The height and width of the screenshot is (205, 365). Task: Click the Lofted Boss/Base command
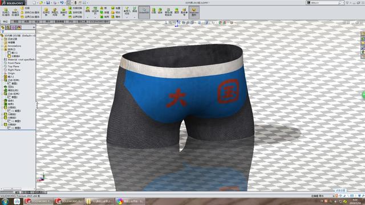[30, 13]
